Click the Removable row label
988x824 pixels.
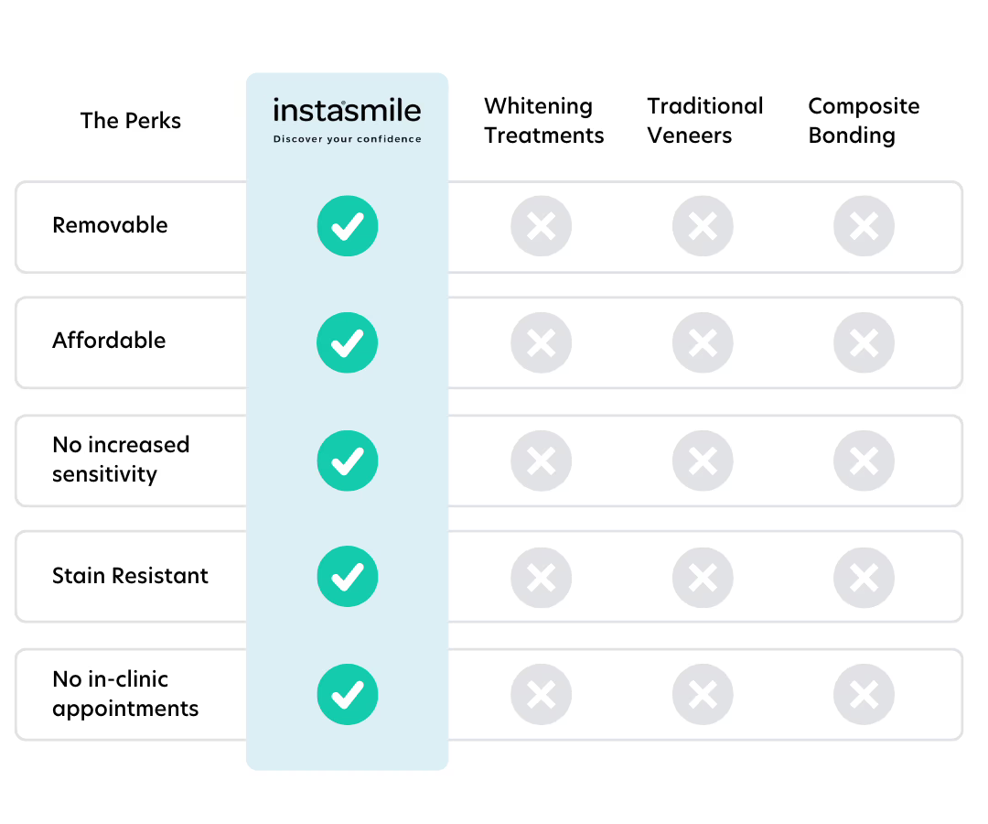(110, 225)
